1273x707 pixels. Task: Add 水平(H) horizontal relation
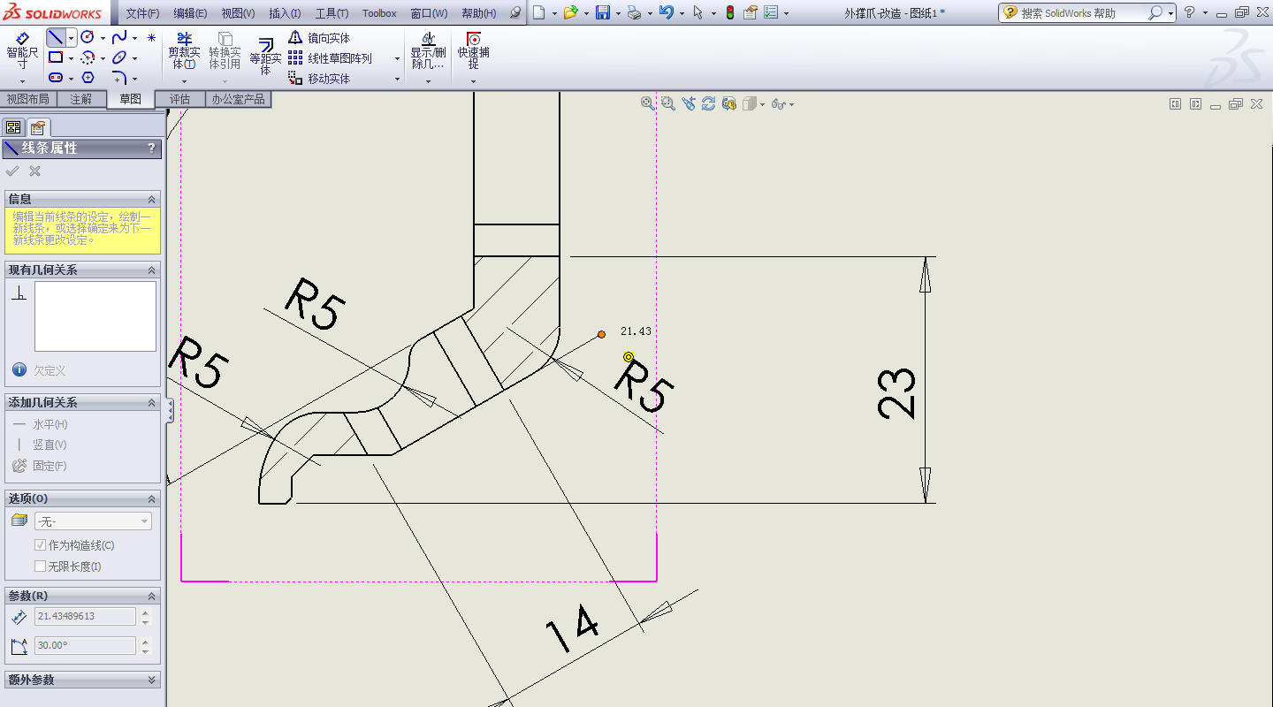(x=41, y=424)
